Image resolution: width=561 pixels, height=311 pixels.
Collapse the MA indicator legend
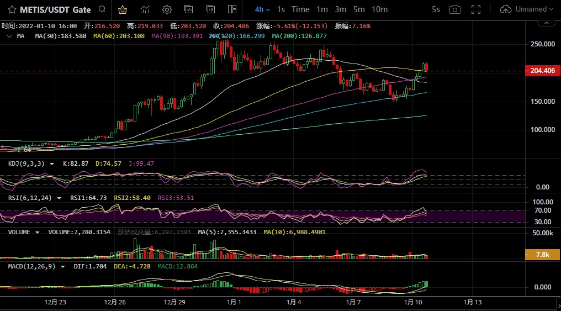coord(9,36)
